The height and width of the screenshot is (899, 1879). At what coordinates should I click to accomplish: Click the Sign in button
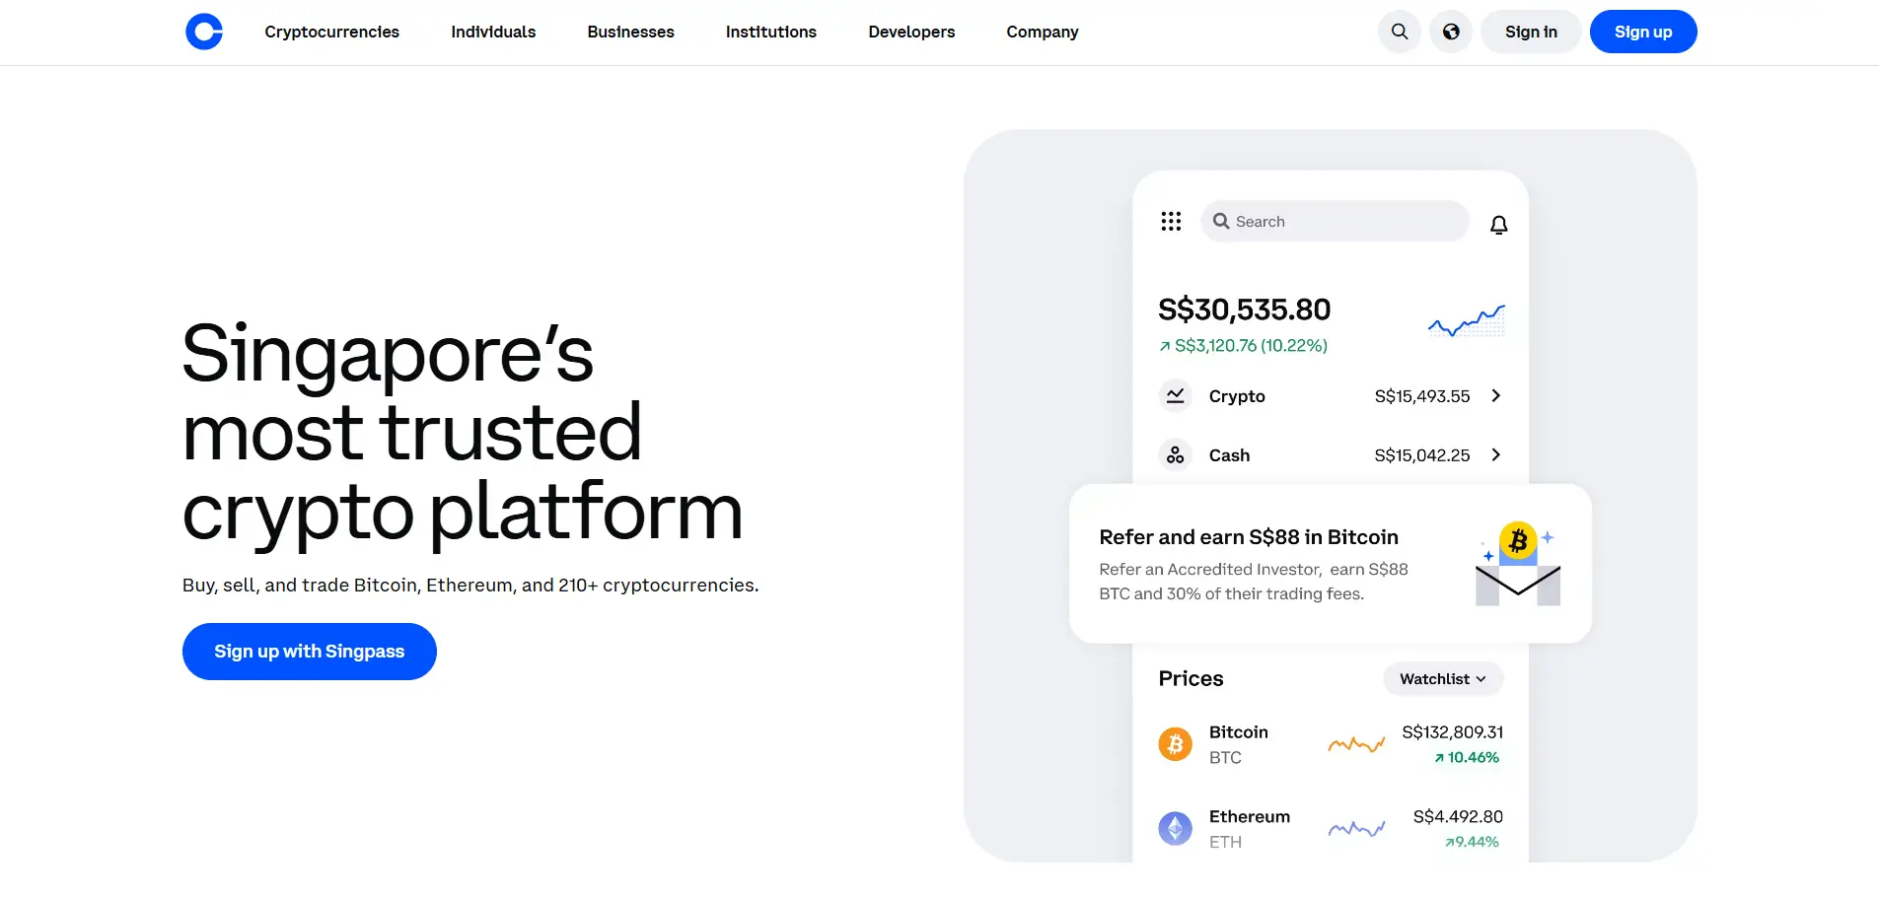pos(1531,32)
